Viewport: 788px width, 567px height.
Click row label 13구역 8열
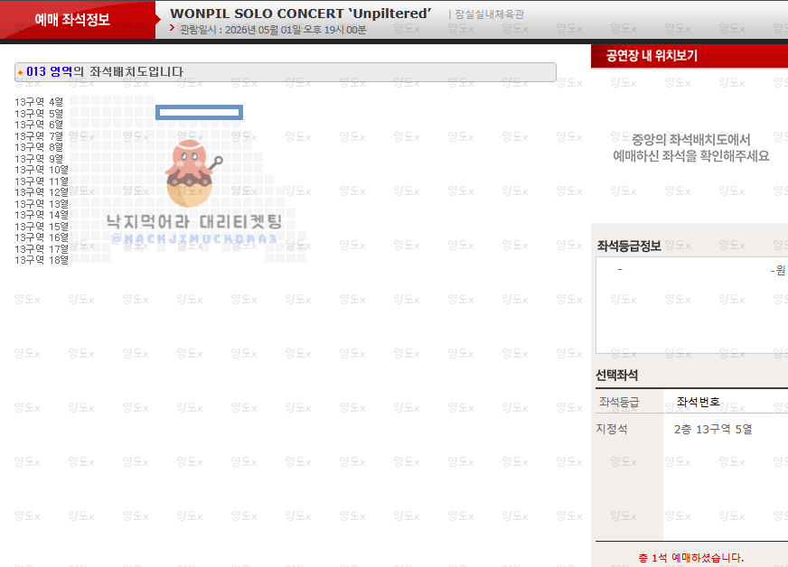[x=39, y=147]
